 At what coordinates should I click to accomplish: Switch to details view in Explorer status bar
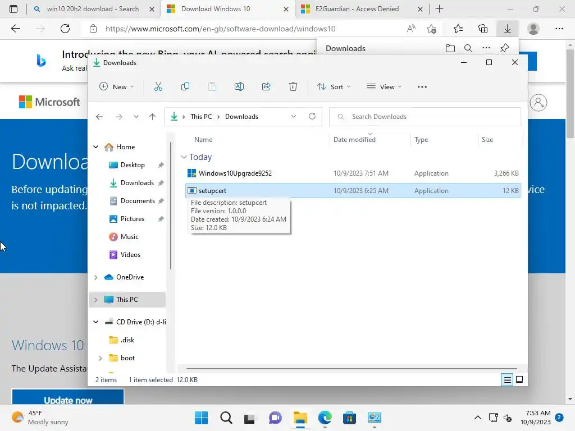click(x=507, y=380)
